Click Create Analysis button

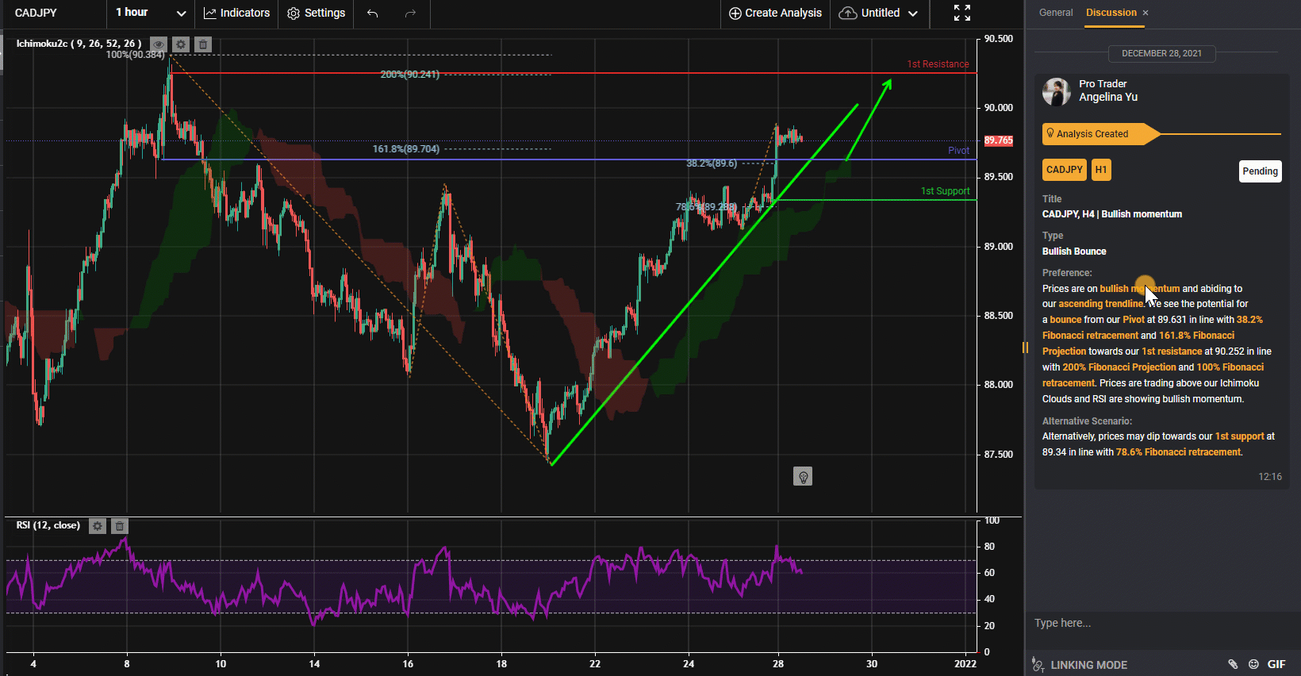coord(775,13)
